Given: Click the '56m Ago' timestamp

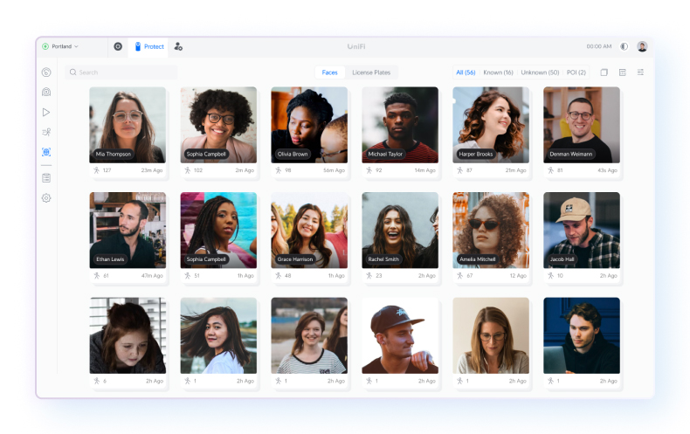Looking at the screenshot, I should point(334,170).
